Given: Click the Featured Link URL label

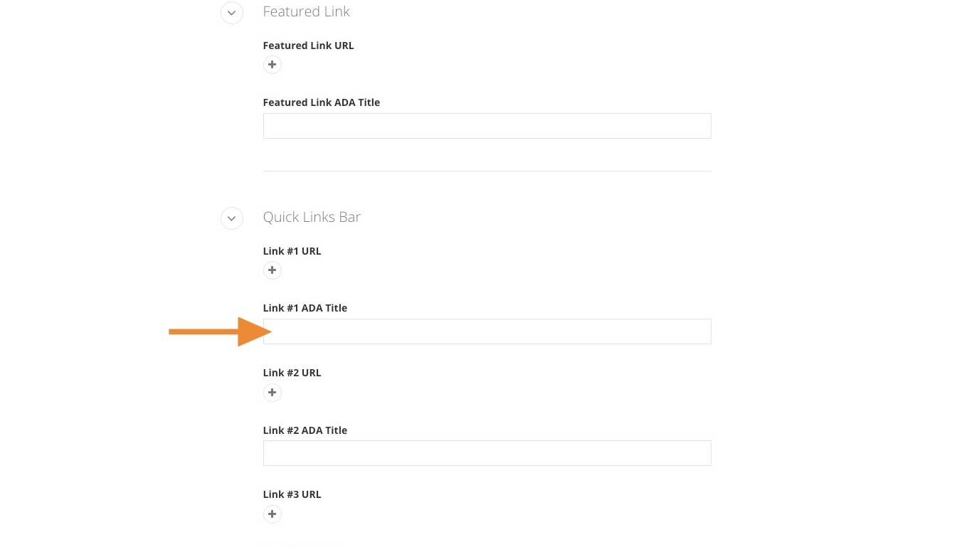Looking at the screenshot, I should click(x=308, y=46).
